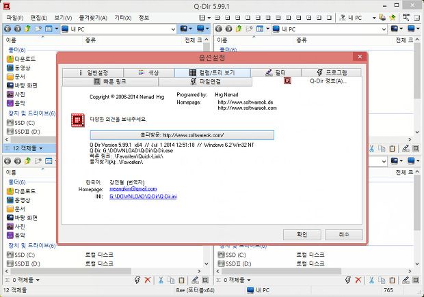Screen dimensions: 424x297
Task: Click the scissors cut icon in bottom-left pane
Action: pos(161,280)
